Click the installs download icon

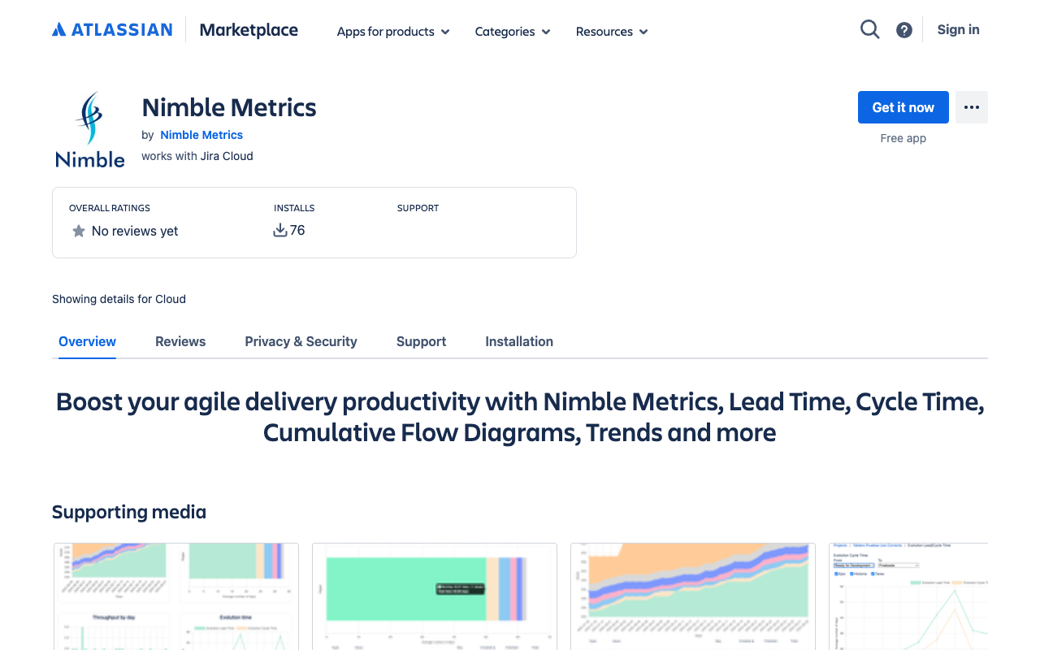280,230
